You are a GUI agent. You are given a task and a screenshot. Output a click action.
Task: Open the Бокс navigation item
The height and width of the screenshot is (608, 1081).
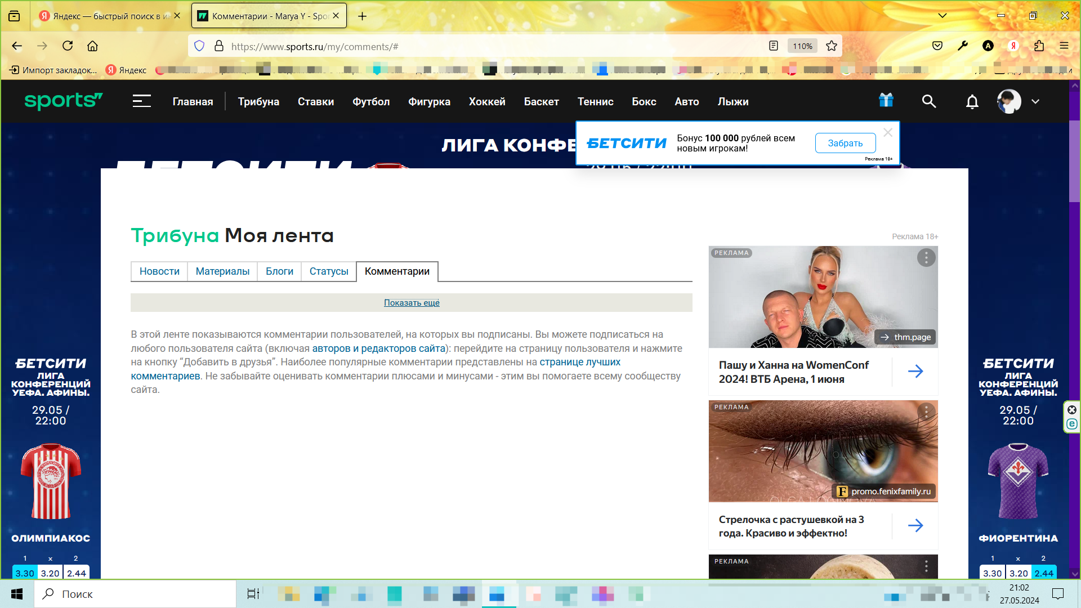click(644, 101)
